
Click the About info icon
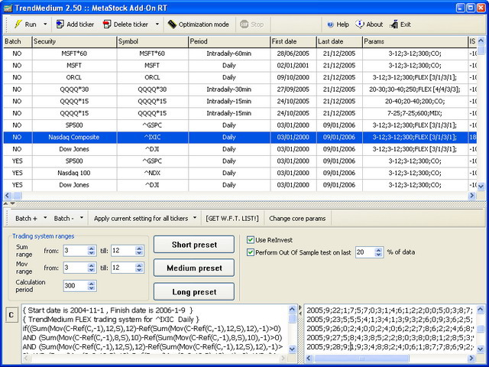pyautogui.click(x=360, y=24)
